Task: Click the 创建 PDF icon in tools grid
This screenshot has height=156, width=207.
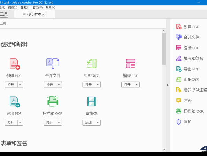Action: pos(15,64)
